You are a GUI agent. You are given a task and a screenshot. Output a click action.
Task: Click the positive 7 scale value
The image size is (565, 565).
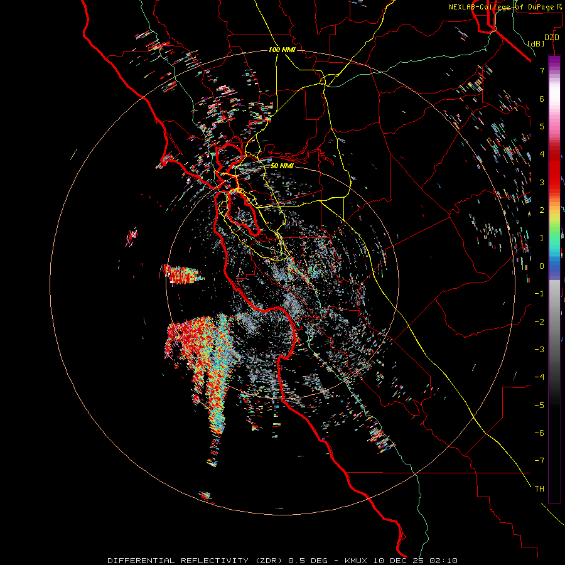coord(542,70)
